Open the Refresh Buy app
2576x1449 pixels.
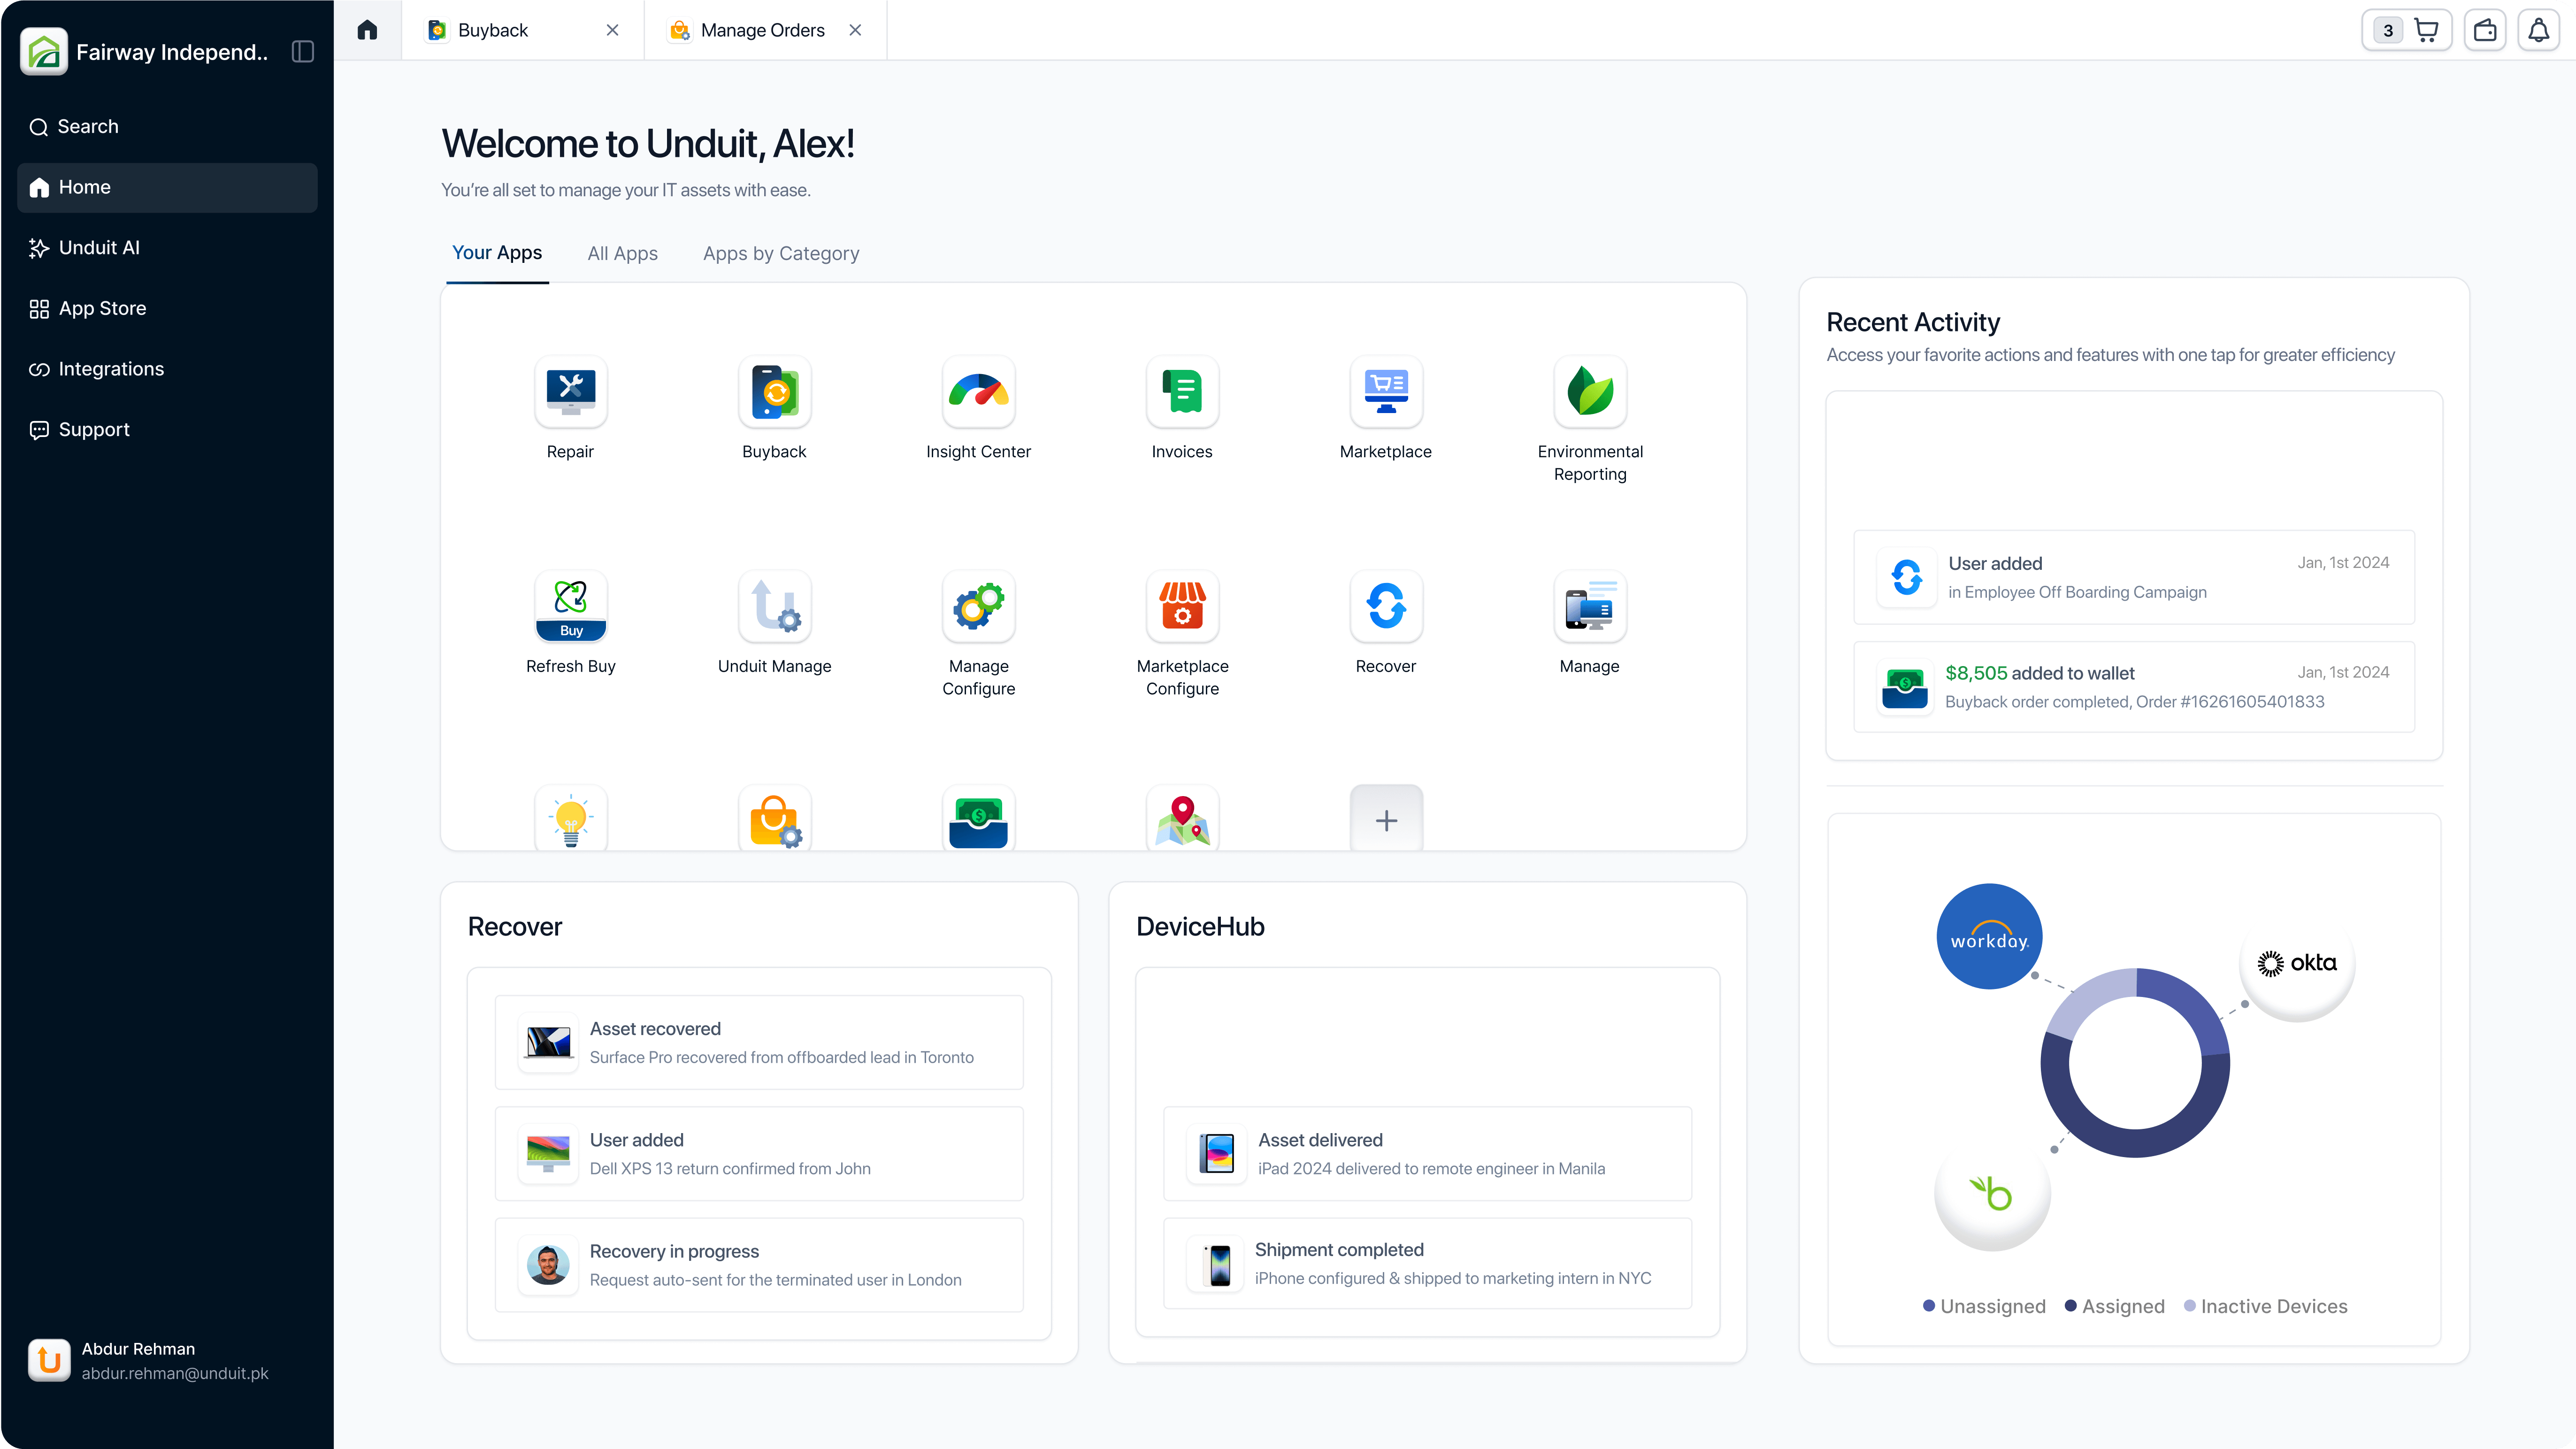[x=570, y=606]
